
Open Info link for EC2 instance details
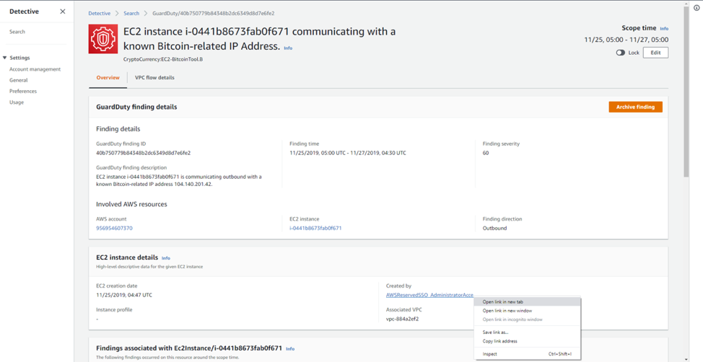click(166, 258)
